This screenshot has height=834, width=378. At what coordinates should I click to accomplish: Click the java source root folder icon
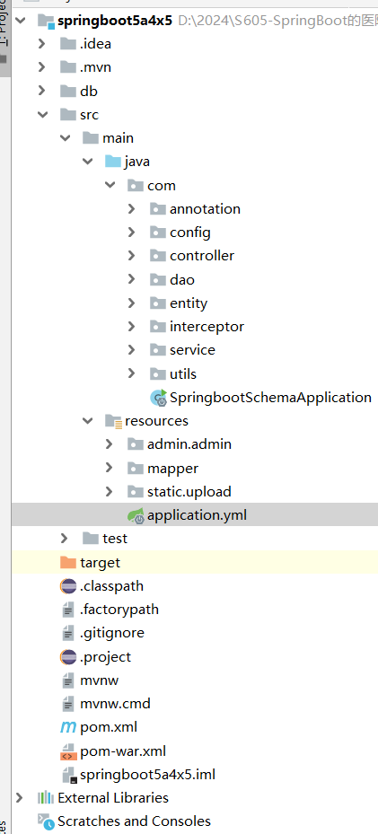[x=113, y=162]
